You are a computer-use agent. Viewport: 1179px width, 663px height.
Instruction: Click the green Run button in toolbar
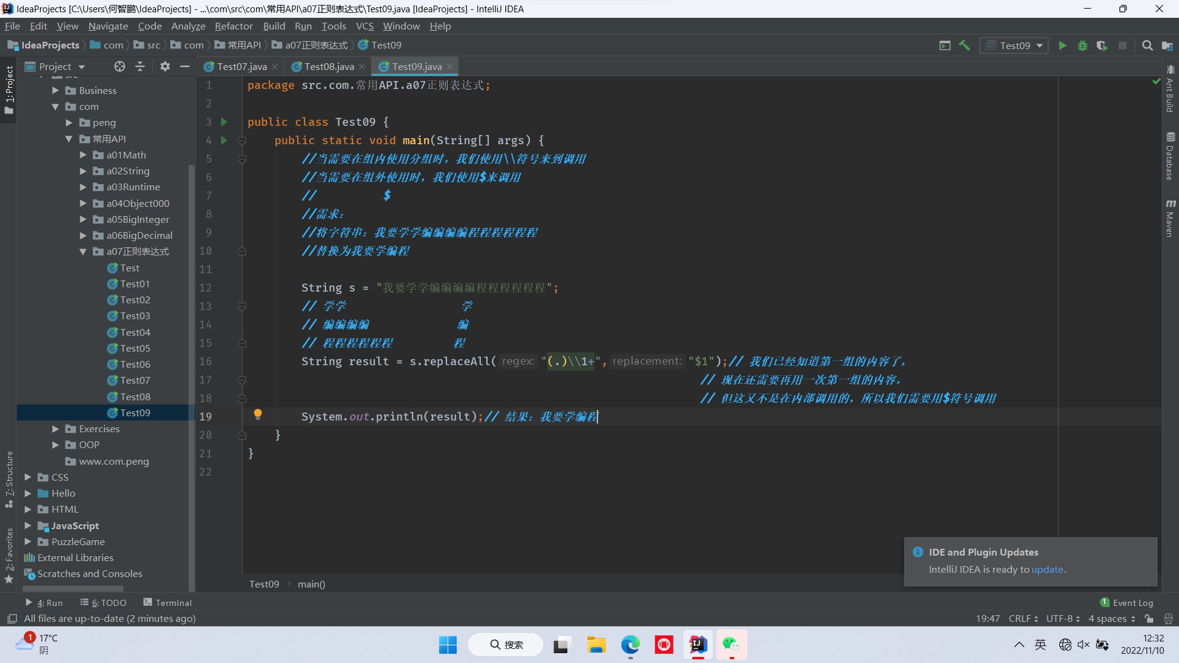pos(1062,45)
